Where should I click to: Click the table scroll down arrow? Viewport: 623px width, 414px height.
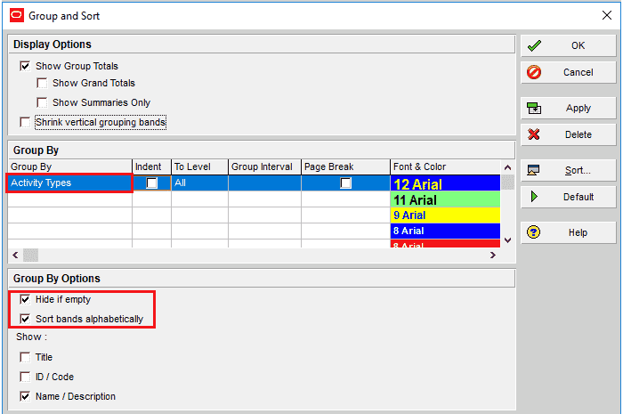point(507,240)
